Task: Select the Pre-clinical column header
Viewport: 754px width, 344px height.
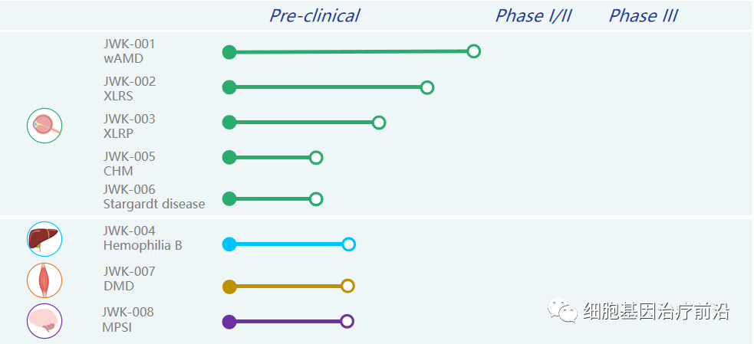Action: 314,16
